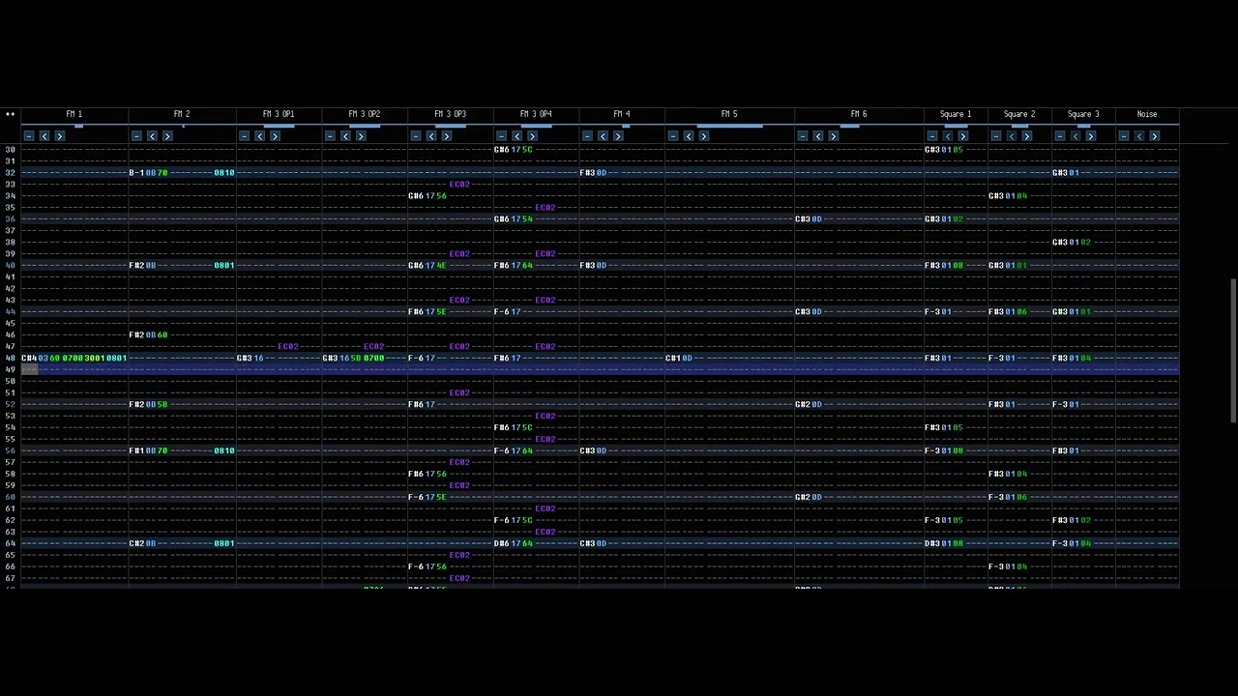The width and height of the screenshot is (1238, 696).
Task: Collapse the FM 6 channel with its minus button
Action: (802, 136)
